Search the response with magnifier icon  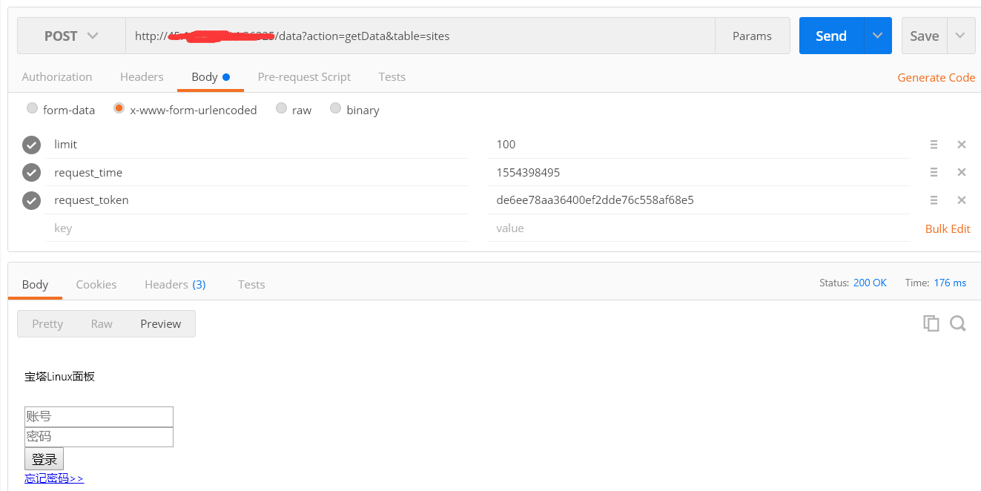tap(958, 323)
